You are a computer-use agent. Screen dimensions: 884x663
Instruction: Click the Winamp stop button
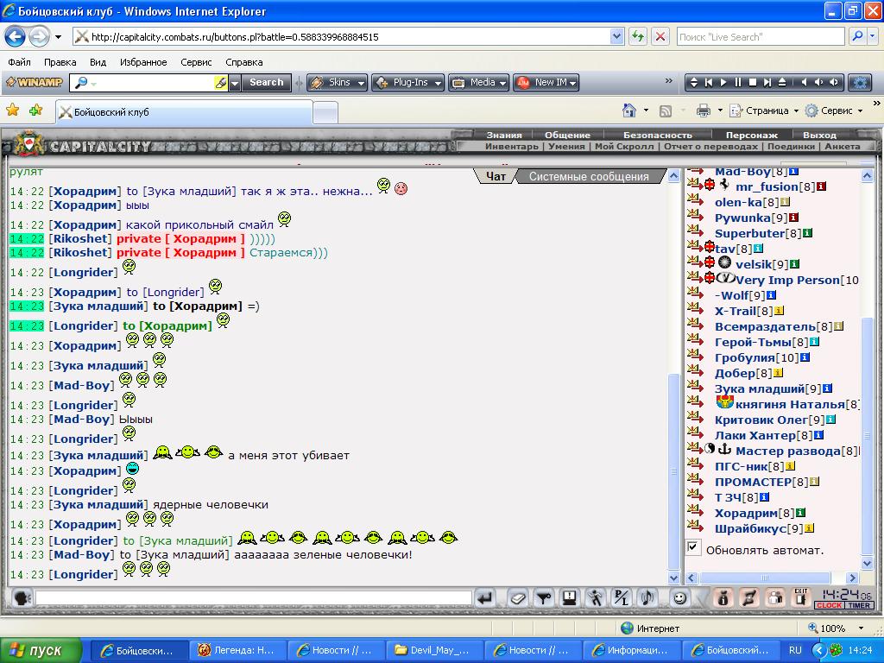[752, 83]
